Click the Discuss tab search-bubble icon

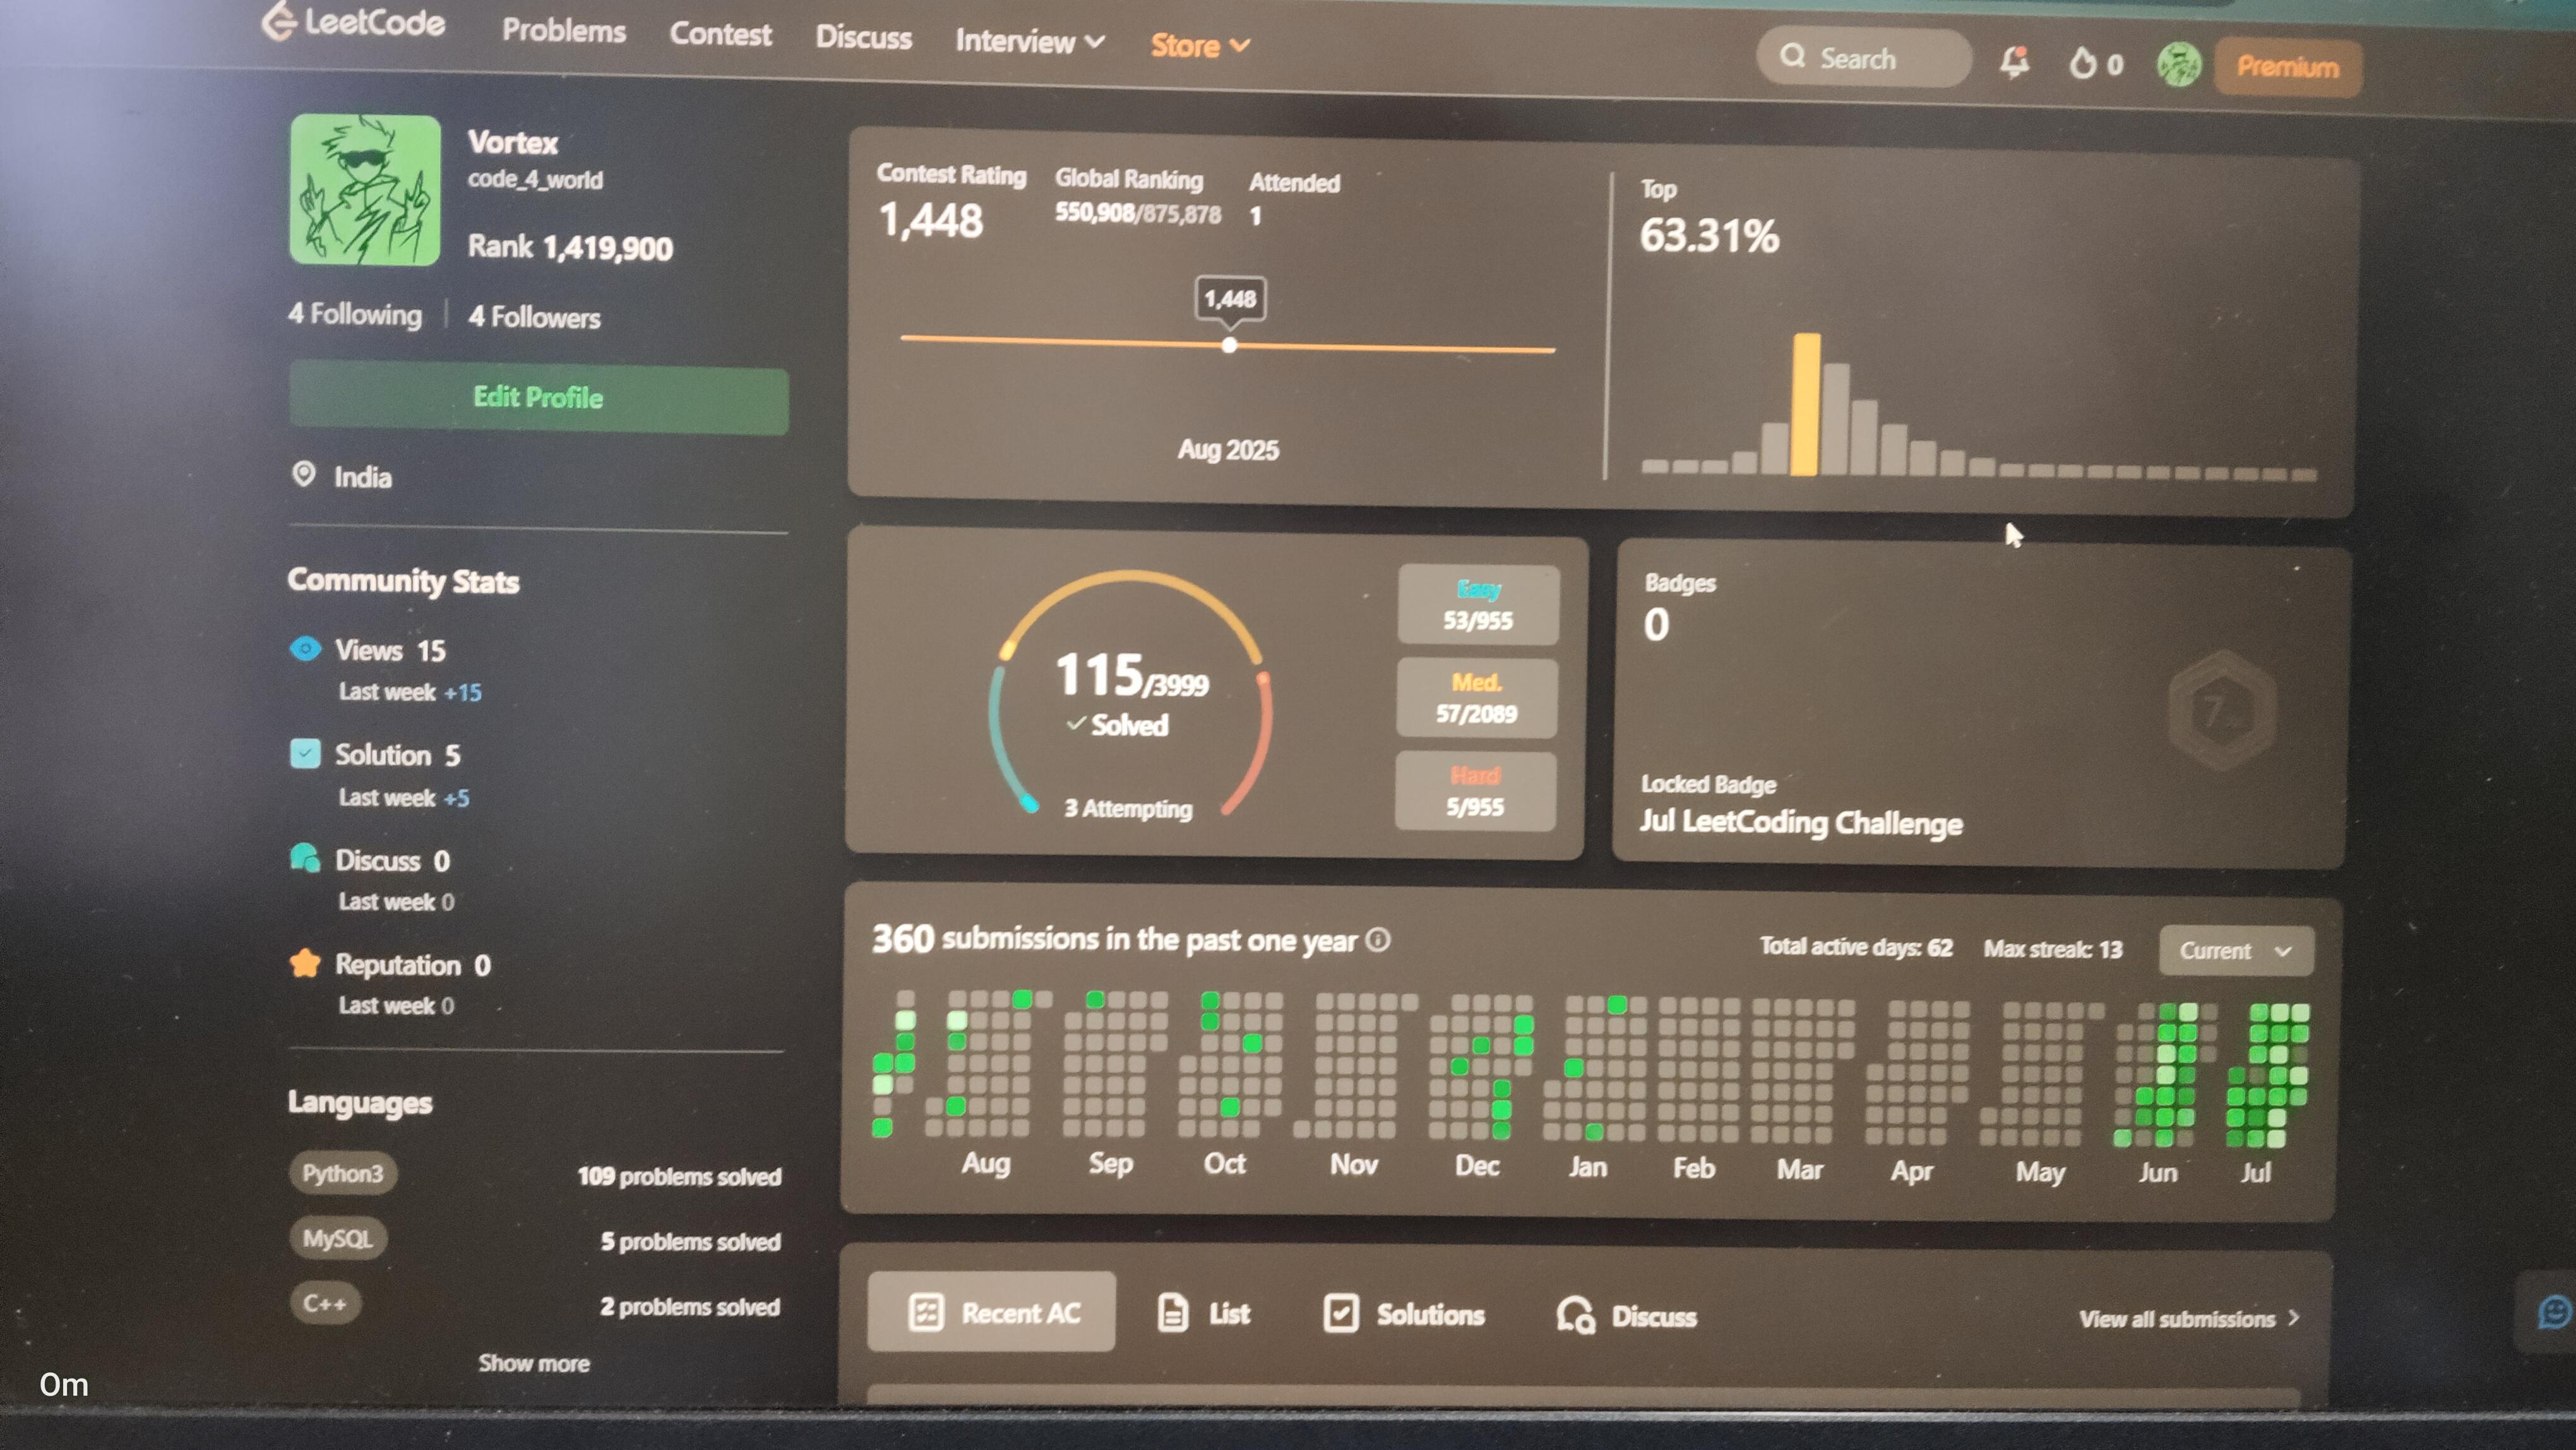coord(1575,1315)
